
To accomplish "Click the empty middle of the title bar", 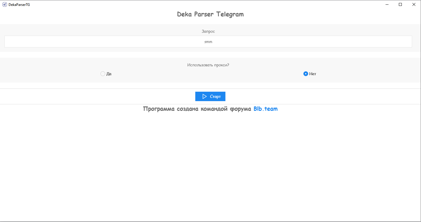I will (x=207, y=4).
